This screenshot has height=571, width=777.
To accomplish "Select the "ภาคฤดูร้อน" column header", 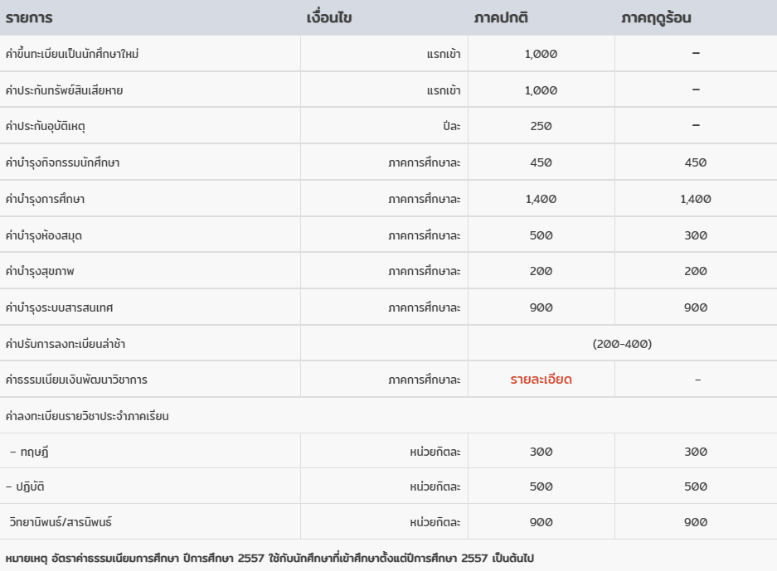I will (656, 17).
